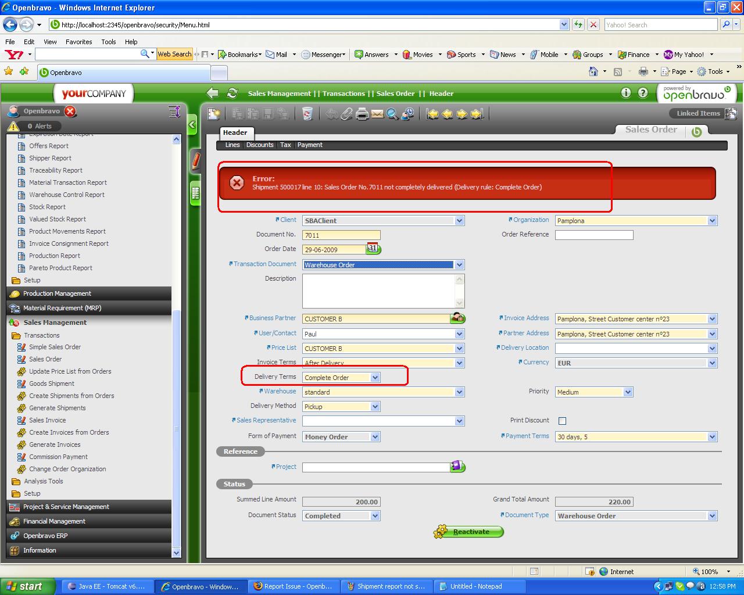The width and height of the screenshot is (744, 595).
Task: Open the Form of Payment dropdown
Action: click(375, 437)
